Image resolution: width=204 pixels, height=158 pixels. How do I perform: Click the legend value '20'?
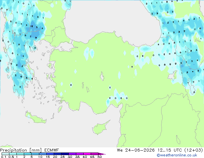[x=55, y=157]
